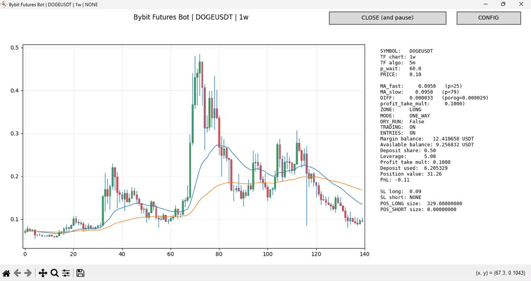Select the Zoom magnifier tool
Image resolution: width=531 pixels, height=281 pixels.
click(54, 273)
